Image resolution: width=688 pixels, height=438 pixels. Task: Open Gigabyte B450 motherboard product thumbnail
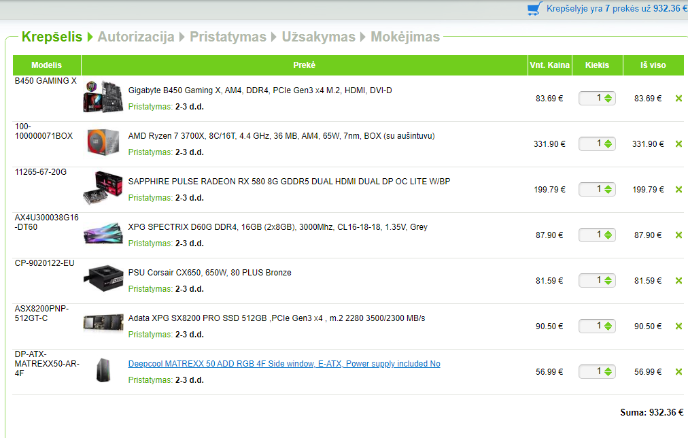(x=103, y=97)
